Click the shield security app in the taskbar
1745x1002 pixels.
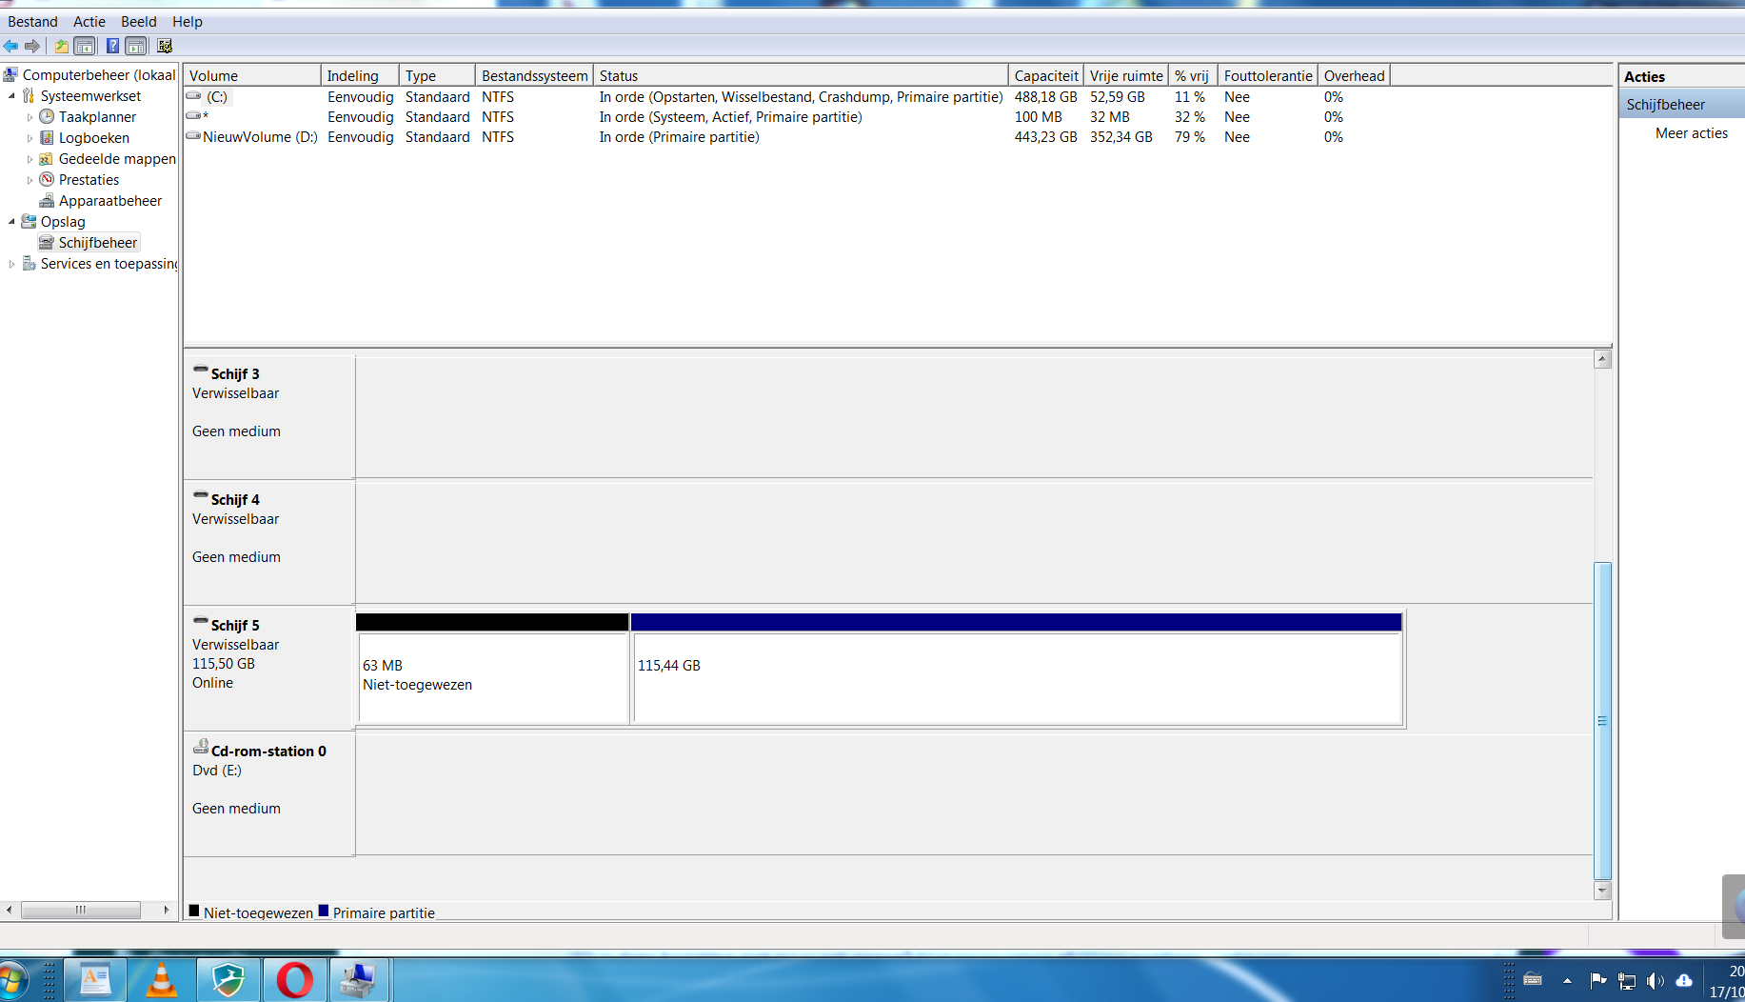[228, 980]
